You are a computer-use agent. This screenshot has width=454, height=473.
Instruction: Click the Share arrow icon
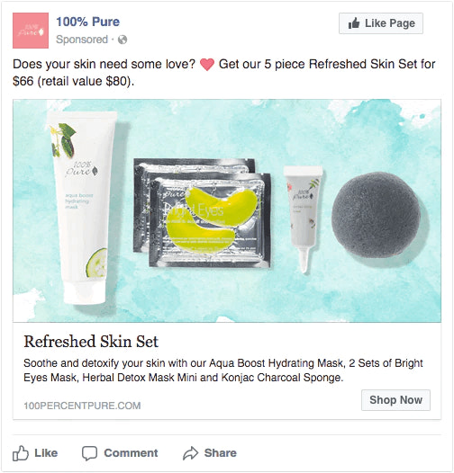(x=190, y=453)
